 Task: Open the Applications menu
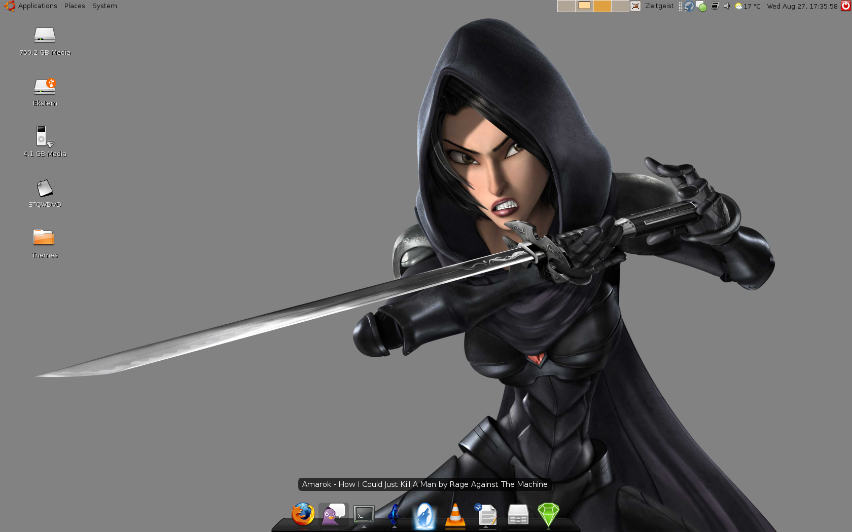(x=38, y=6)
